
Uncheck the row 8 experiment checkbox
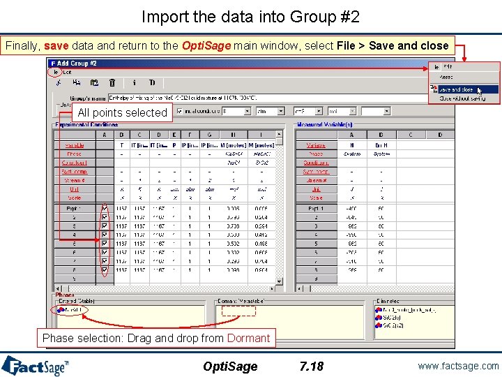coord(105,270)
